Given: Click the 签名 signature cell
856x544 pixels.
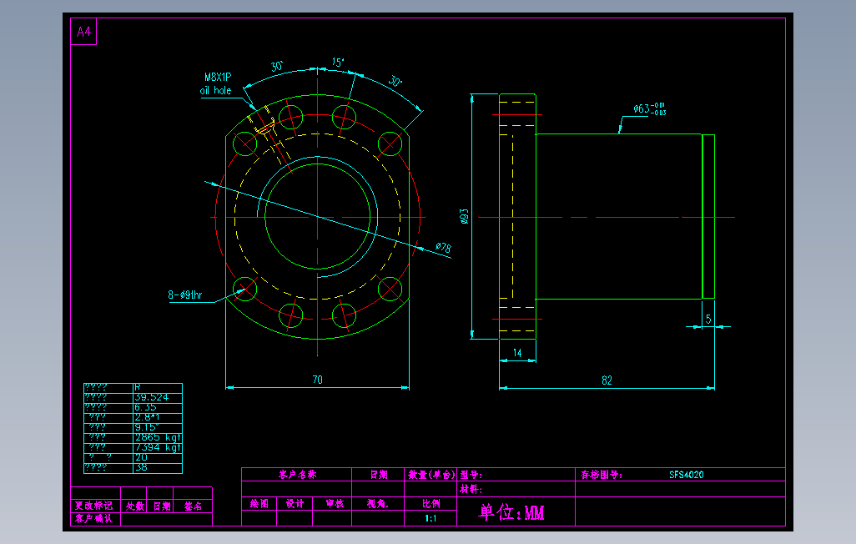Looking at the screenshot, I should click(193, 506).
